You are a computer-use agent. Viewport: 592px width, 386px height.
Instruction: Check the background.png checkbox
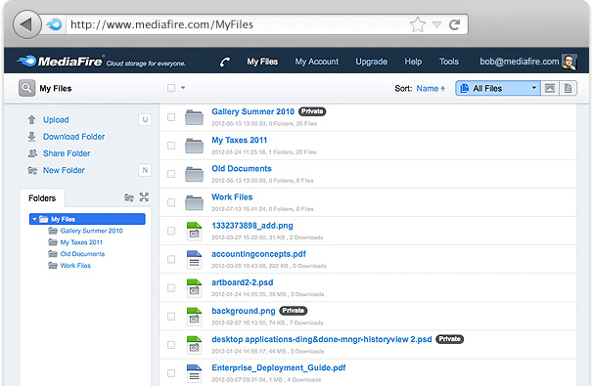click(x=171, y=317)
